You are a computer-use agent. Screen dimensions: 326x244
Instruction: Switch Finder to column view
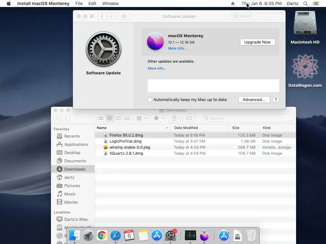pyautogui.click(x=118, y=118)
